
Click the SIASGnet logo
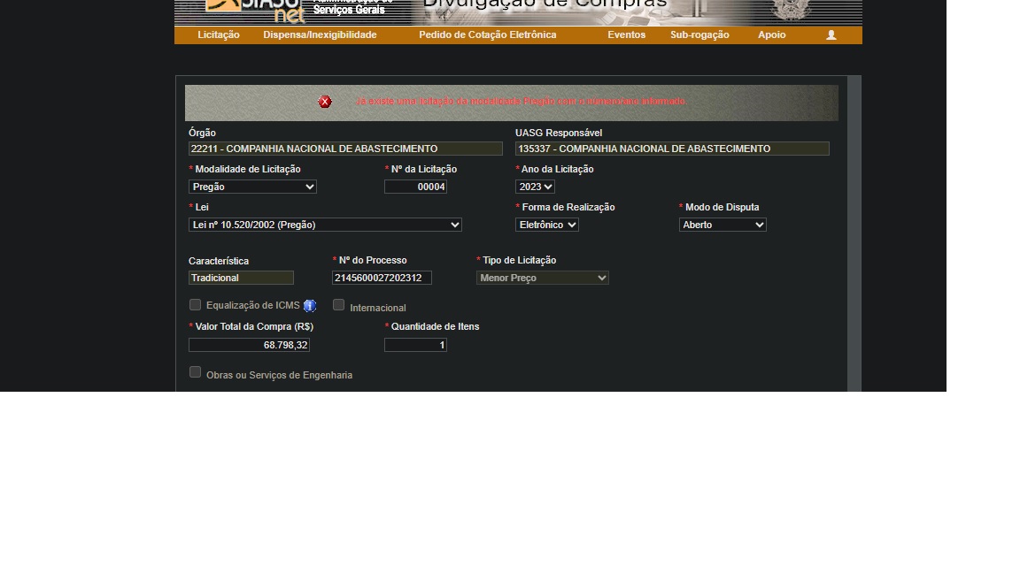[x=255, y=11]
